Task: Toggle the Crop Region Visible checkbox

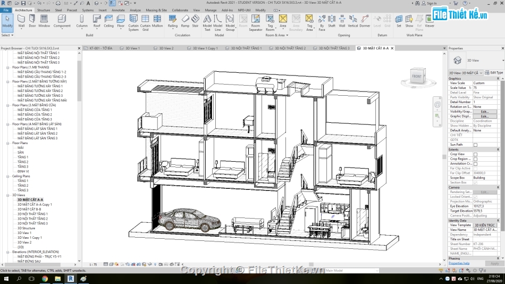Action: pos(475,159)
